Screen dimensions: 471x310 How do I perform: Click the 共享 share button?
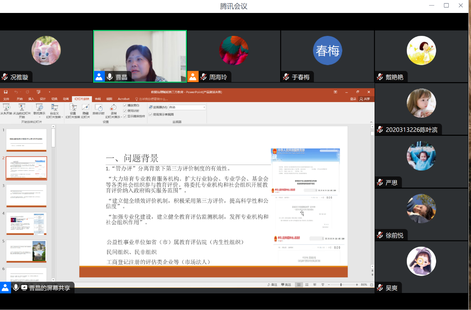365,99
